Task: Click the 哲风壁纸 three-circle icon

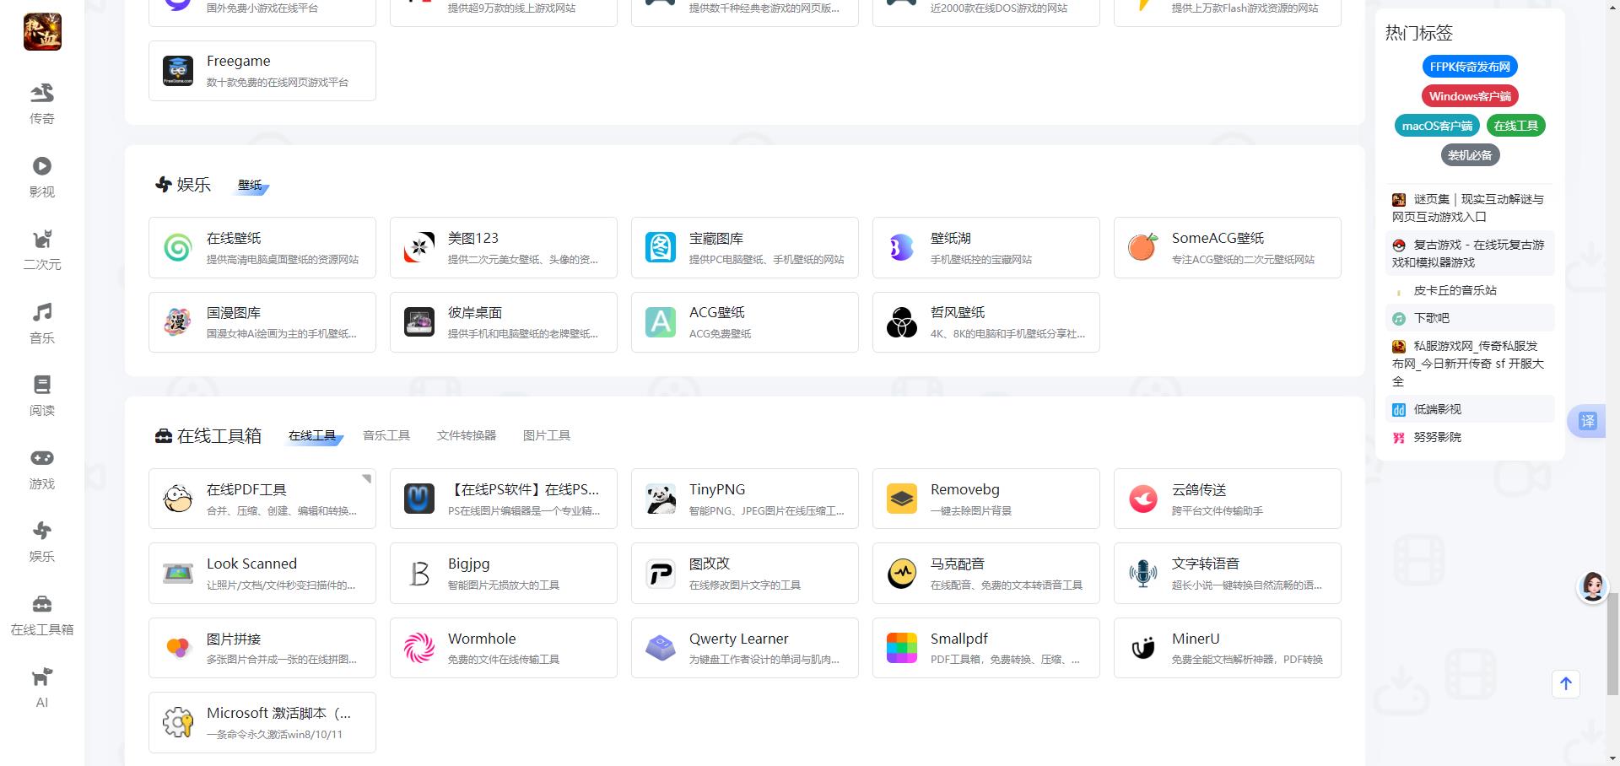Action: 902,322
